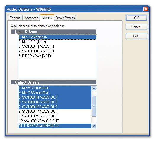The height and width of the screenshot is (143, 155).
Task: Disable E-DSP Wave [DF40] 1/2 output
Action: (55, 126)
